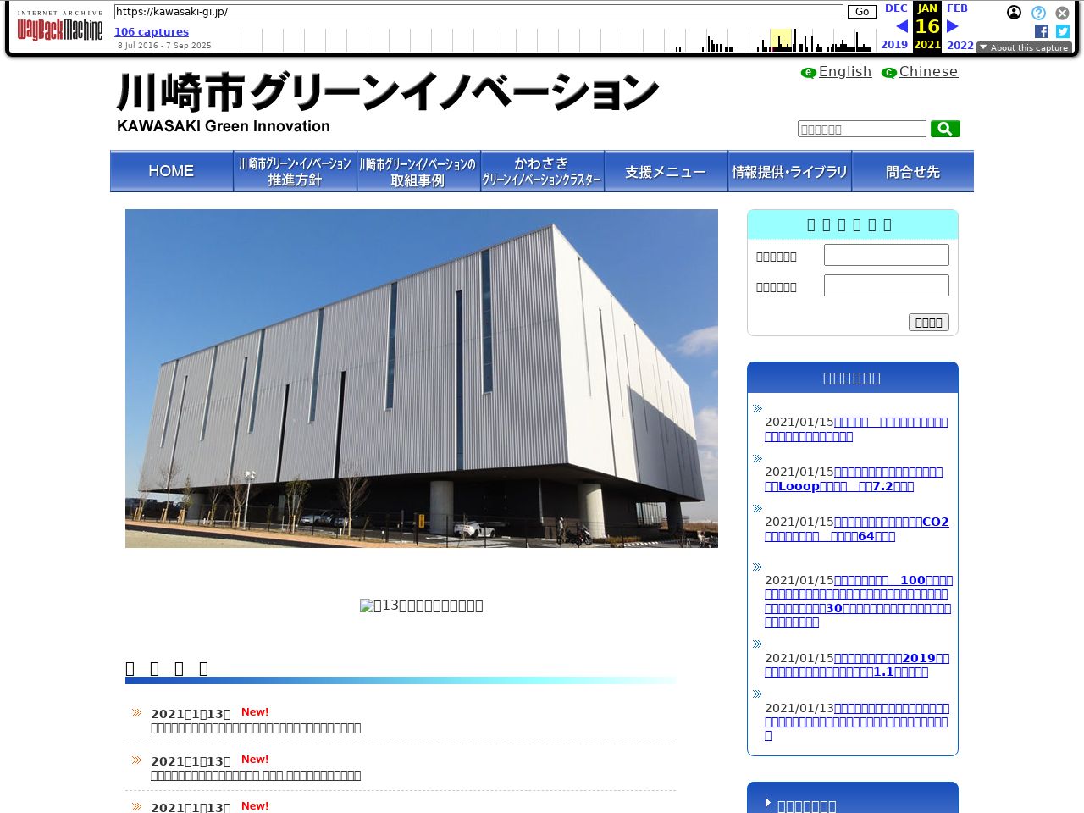The width and height of the screenshot is (1084, 813).
Task: Open the HOME navigation tab
Action: click(171, 171)
